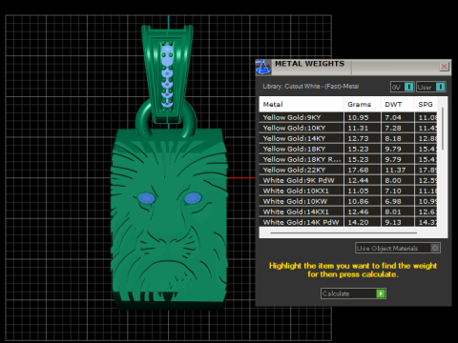Click the 6.98 DWT value
Viewport: 458px width, 343px height.
click(393, 202)
